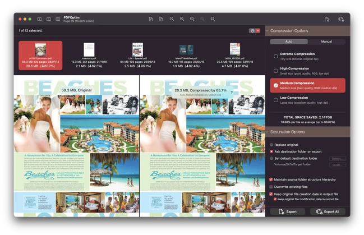Viewport: 364px width, 235px height.
Task: Click the compressed page preview image
Action: tap(202, 146)
